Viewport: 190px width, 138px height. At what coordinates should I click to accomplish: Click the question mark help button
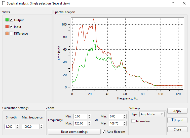point(173,4)
